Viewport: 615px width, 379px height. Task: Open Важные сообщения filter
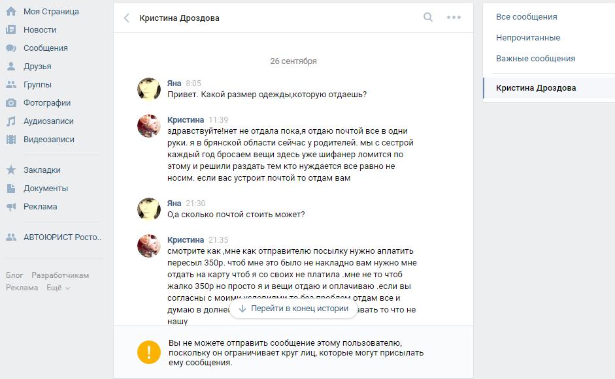pyautogui.click(x=535, y=58)
